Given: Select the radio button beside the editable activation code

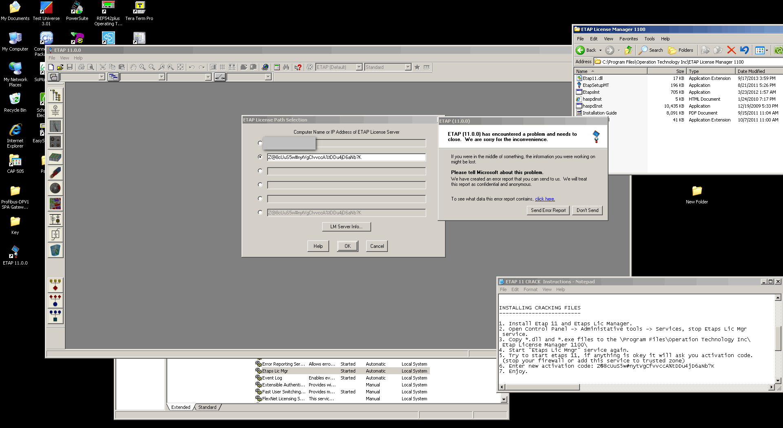Looking at the screenshot, I should [x=260, y=157].
